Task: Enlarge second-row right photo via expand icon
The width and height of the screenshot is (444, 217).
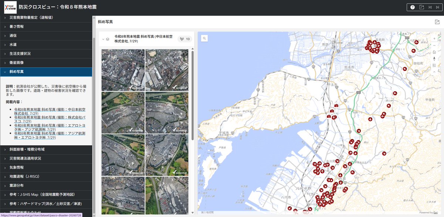Action: click(x=184, y=96)
